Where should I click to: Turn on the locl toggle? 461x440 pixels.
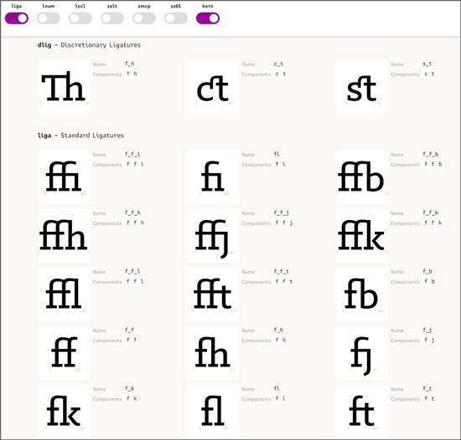coord(80,18)
